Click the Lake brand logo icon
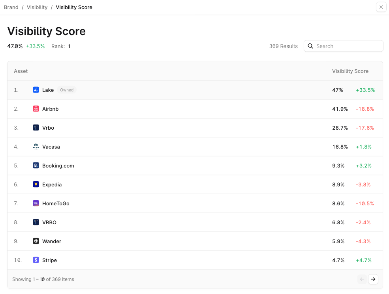The width and height of the screenshot is (389, 294). pyautogui.click(x=36, y=90)
